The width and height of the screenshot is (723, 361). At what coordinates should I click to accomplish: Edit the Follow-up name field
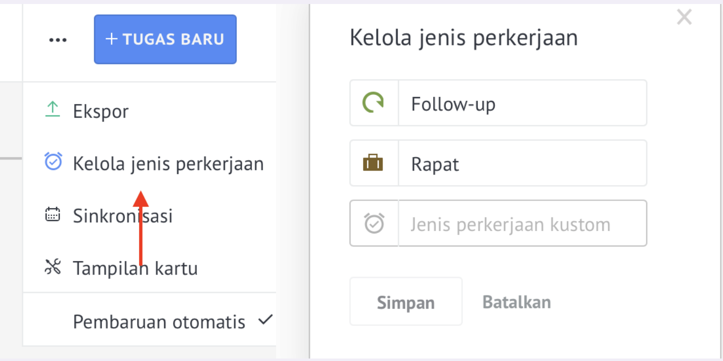[522, 103]
